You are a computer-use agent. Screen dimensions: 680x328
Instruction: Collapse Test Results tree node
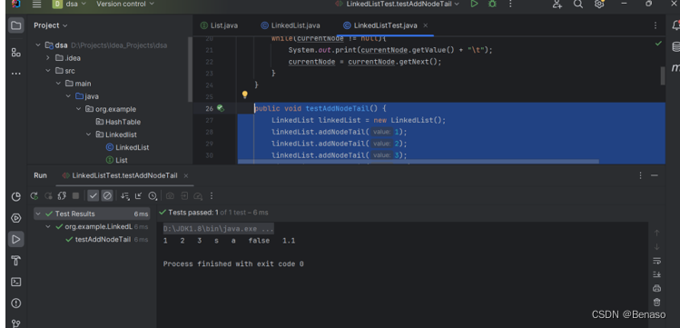click(x=38, y=214)
